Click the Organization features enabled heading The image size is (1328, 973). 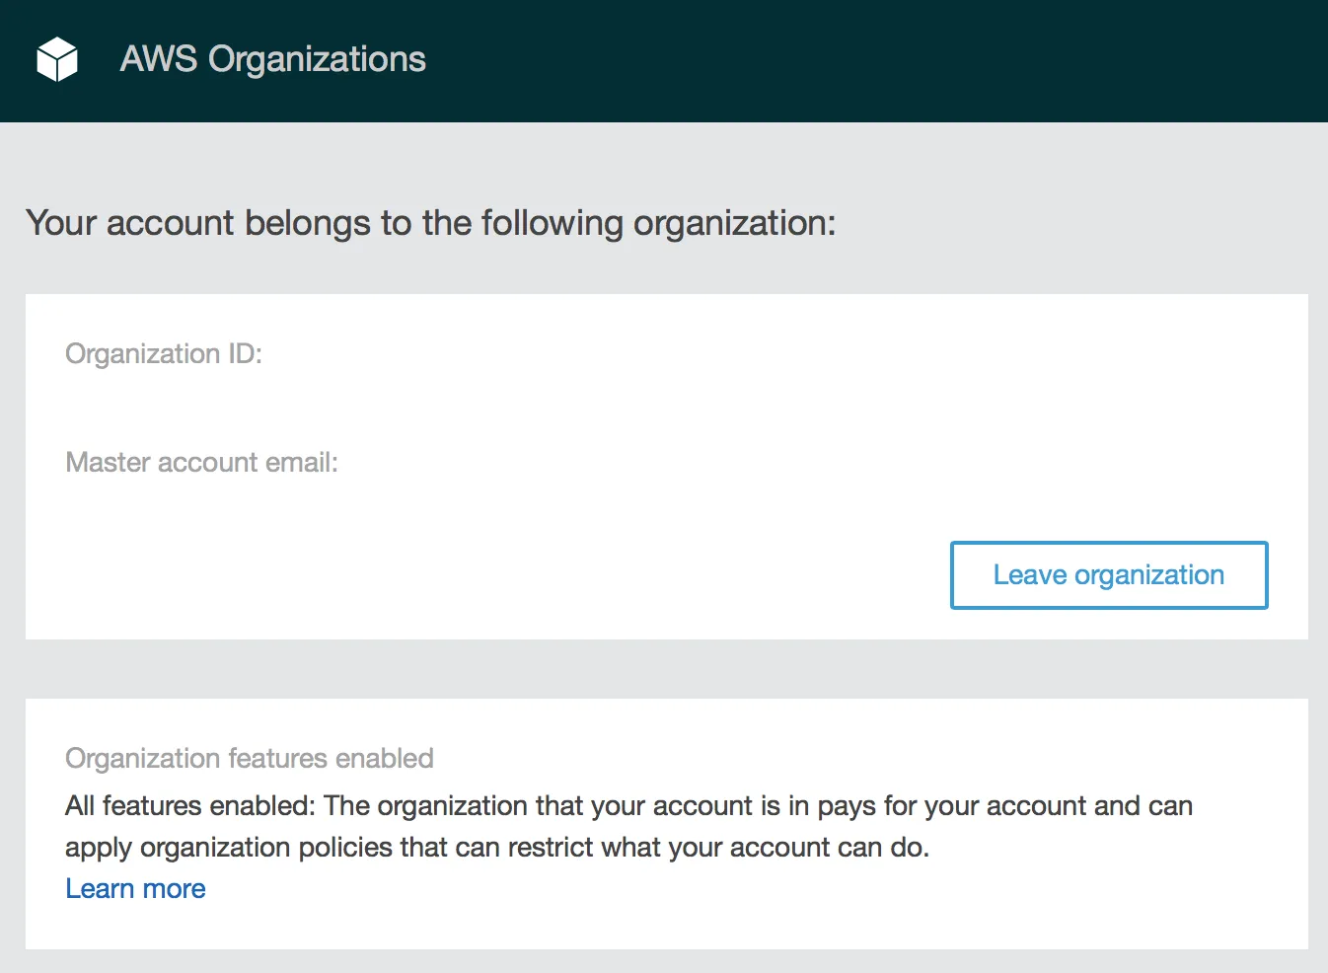[x=250, y=758]
